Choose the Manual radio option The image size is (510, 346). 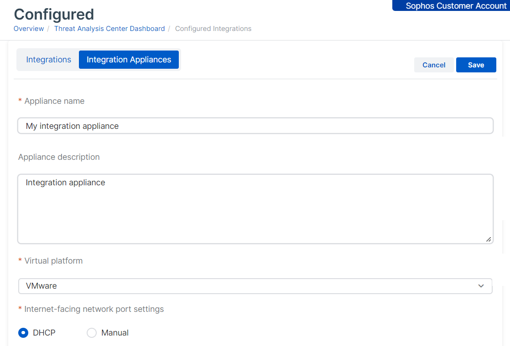92,333
